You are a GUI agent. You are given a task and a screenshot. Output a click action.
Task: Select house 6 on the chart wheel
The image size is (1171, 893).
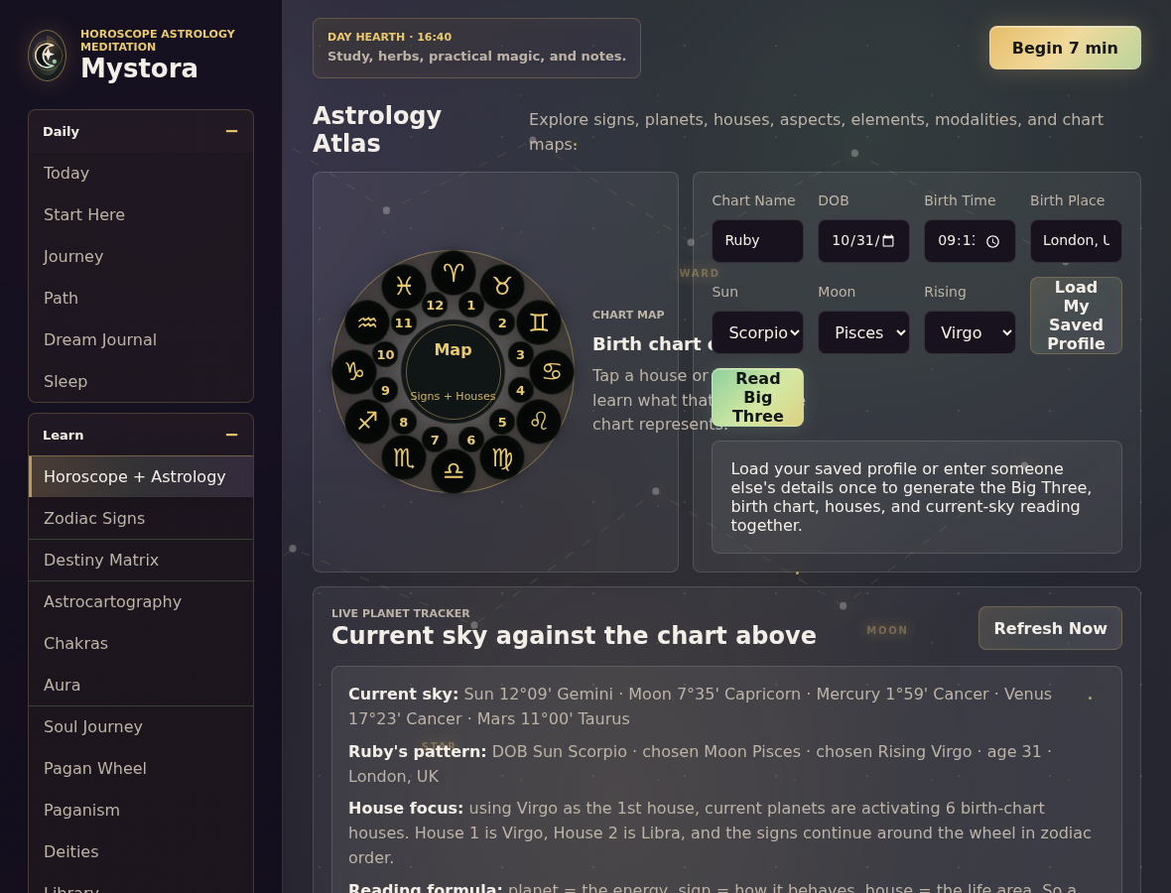pyautogui.click(x=470, y=440)
